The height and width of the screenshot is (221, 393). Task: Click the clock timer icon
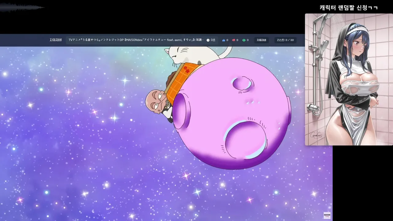208,40
